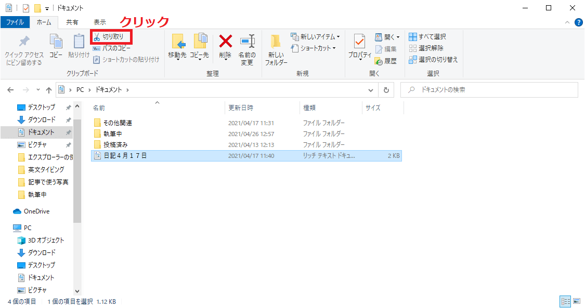Click the Forward navigation arrow

pyautogui.click(x=26, y=90)
